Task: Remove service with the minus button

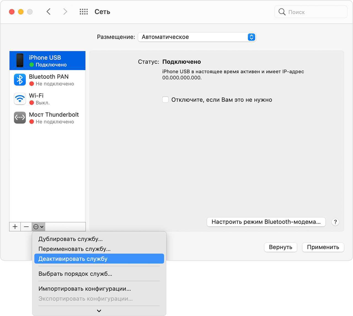Action: click(x=26, y=227)
